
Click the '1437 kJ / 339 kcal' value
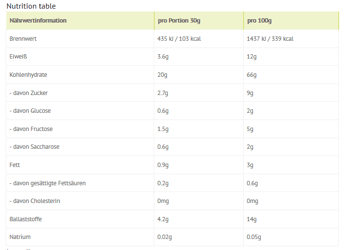click(270, 39)
